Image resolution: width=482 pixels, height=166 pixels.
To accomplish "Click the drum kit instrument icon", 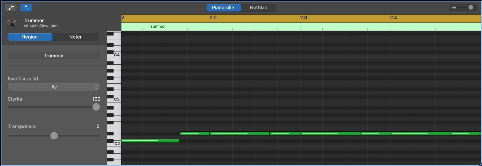I will [x=12, y=23].
